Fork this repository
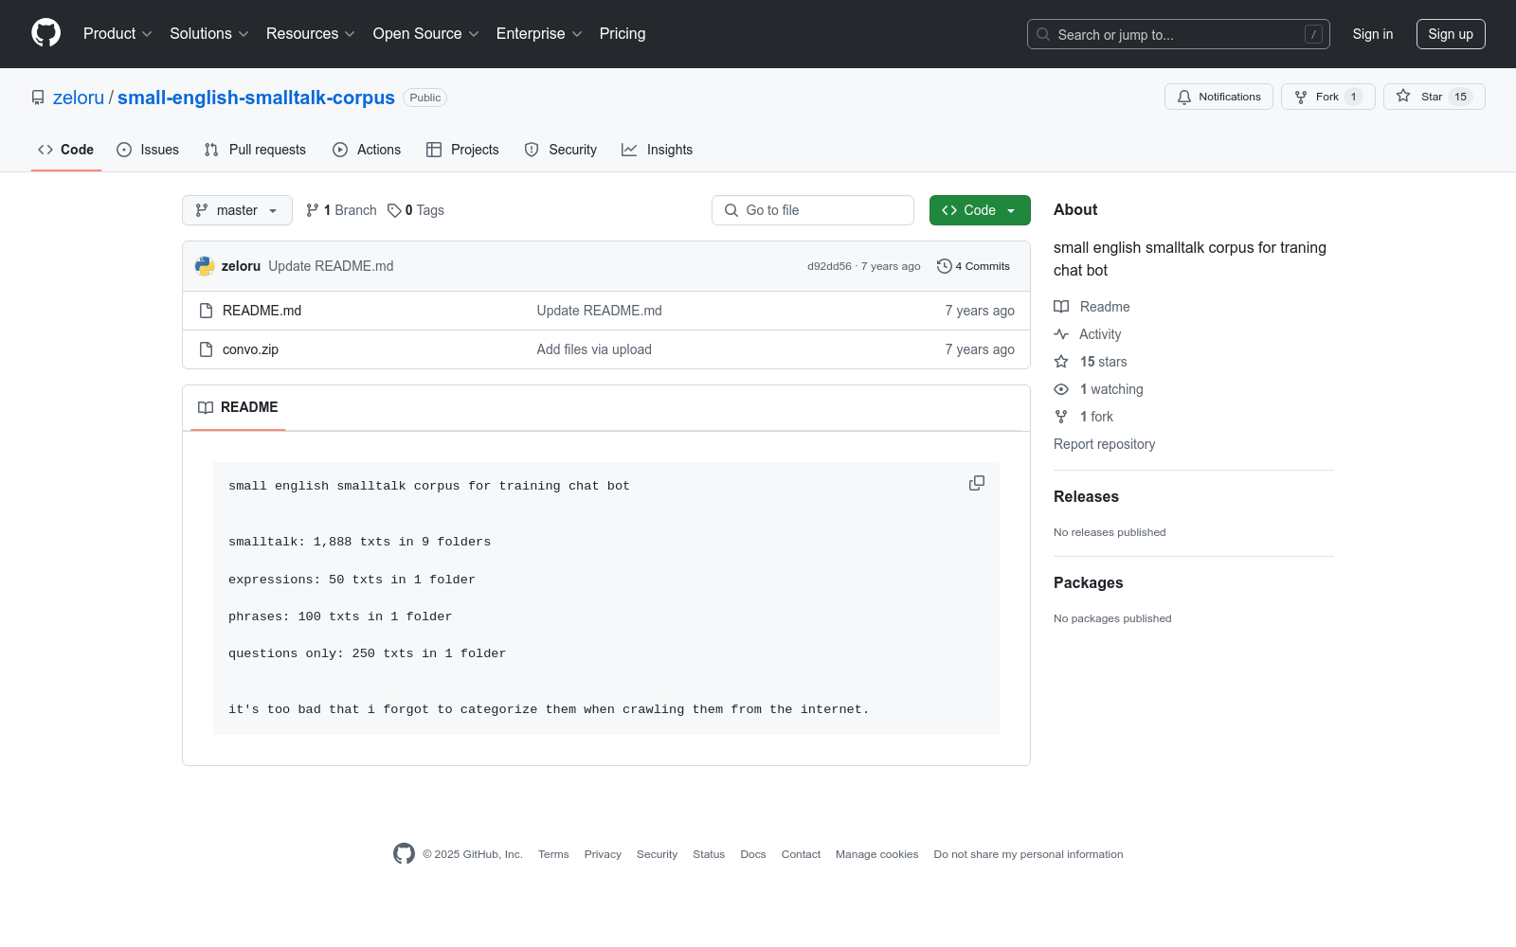1516x947 pixels. (1328, 97)
